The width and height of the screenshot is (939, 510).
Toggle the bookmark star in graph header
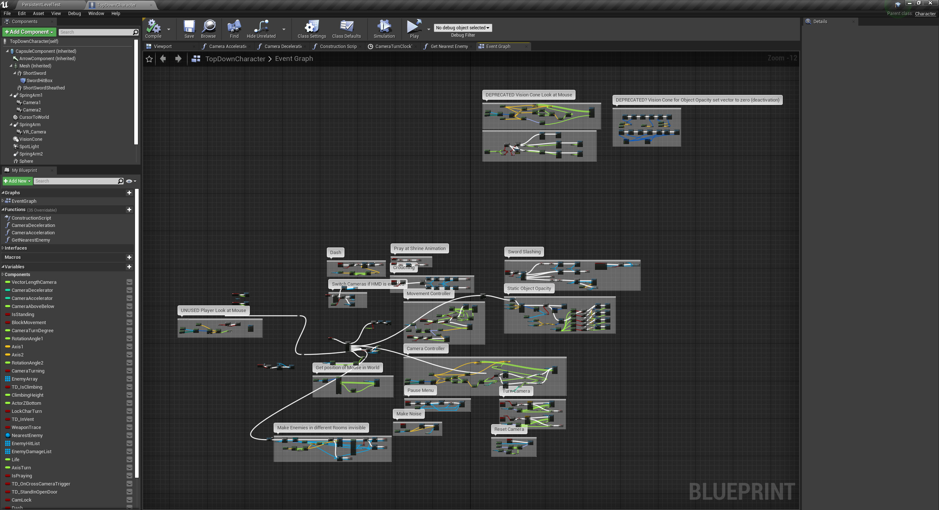pyautogui.click(x=149, y=59)
